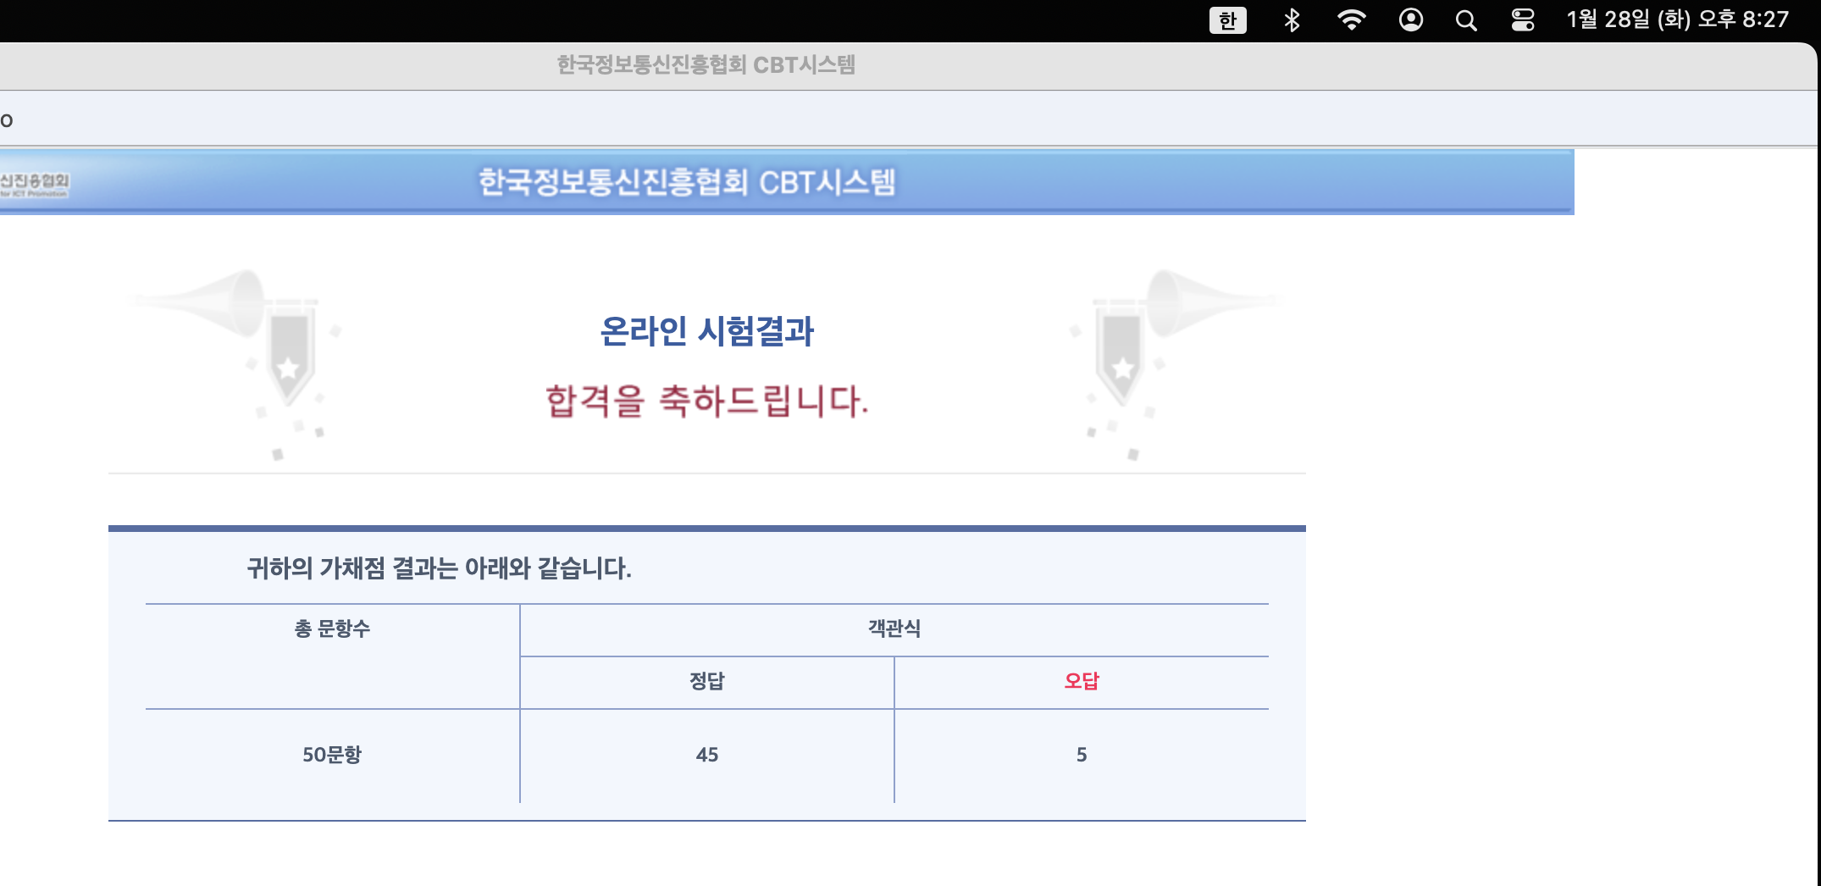1821x886 pixels.
Task: Click the 50문항 table cell
Action: [332, 755]
